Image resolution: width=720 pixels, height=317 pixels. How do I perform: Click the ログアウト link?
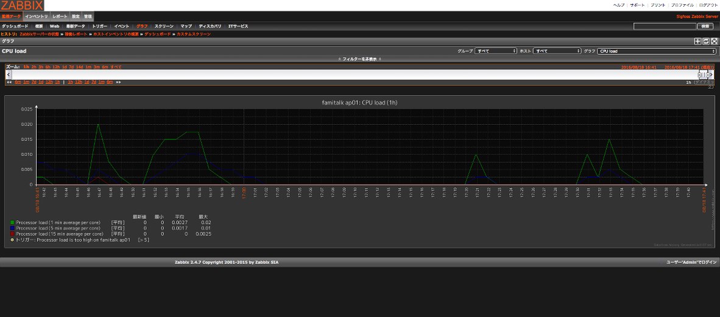[708, 5]
